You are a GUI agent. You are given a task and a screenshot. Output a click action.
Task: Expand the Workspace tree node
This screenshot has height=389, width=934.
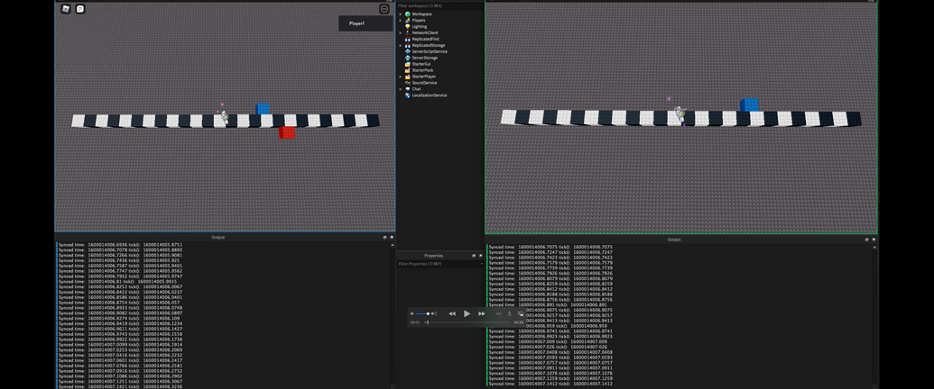(401, 14)
